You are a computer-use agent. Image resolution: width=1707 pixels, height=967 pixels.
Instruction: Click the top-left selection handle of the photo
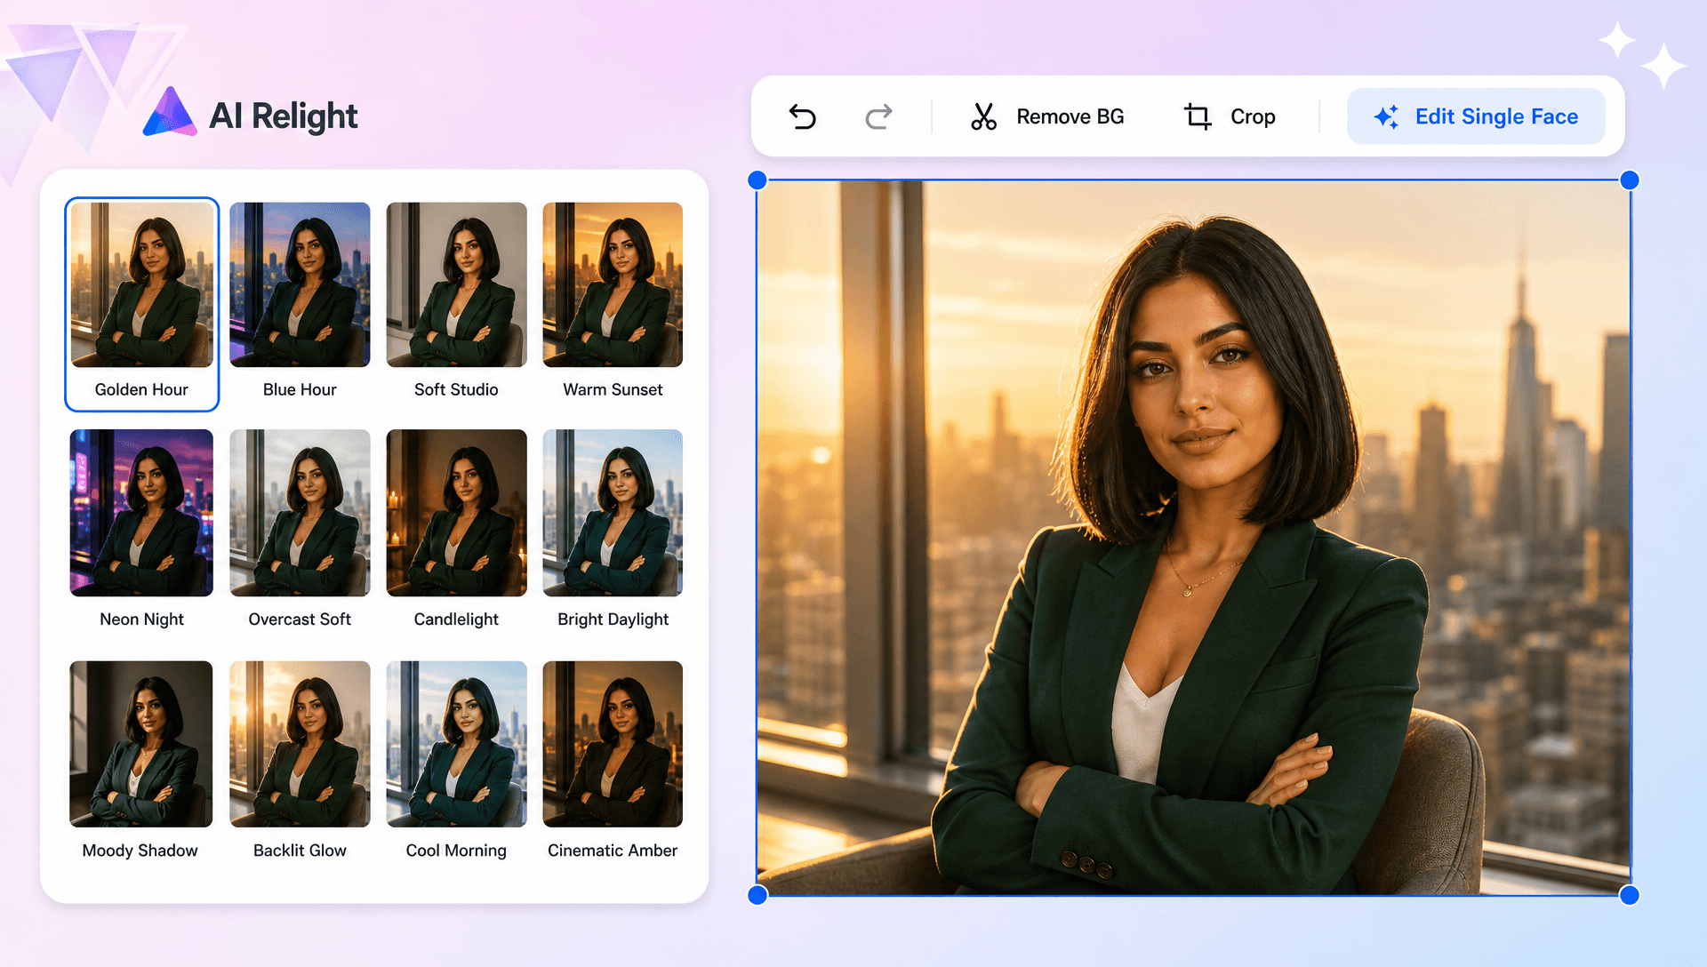pyautogui.click(x=757, y=180)
